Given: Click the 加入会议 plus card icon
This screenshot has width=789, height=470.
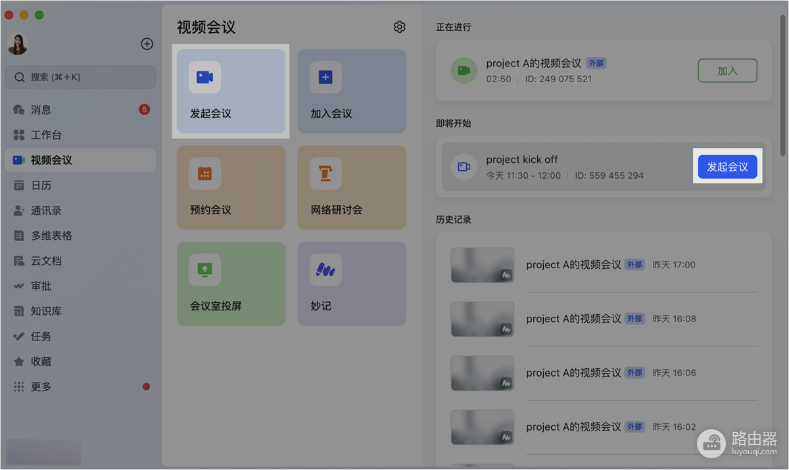Looking at the screenshot, I should (325, 78).
